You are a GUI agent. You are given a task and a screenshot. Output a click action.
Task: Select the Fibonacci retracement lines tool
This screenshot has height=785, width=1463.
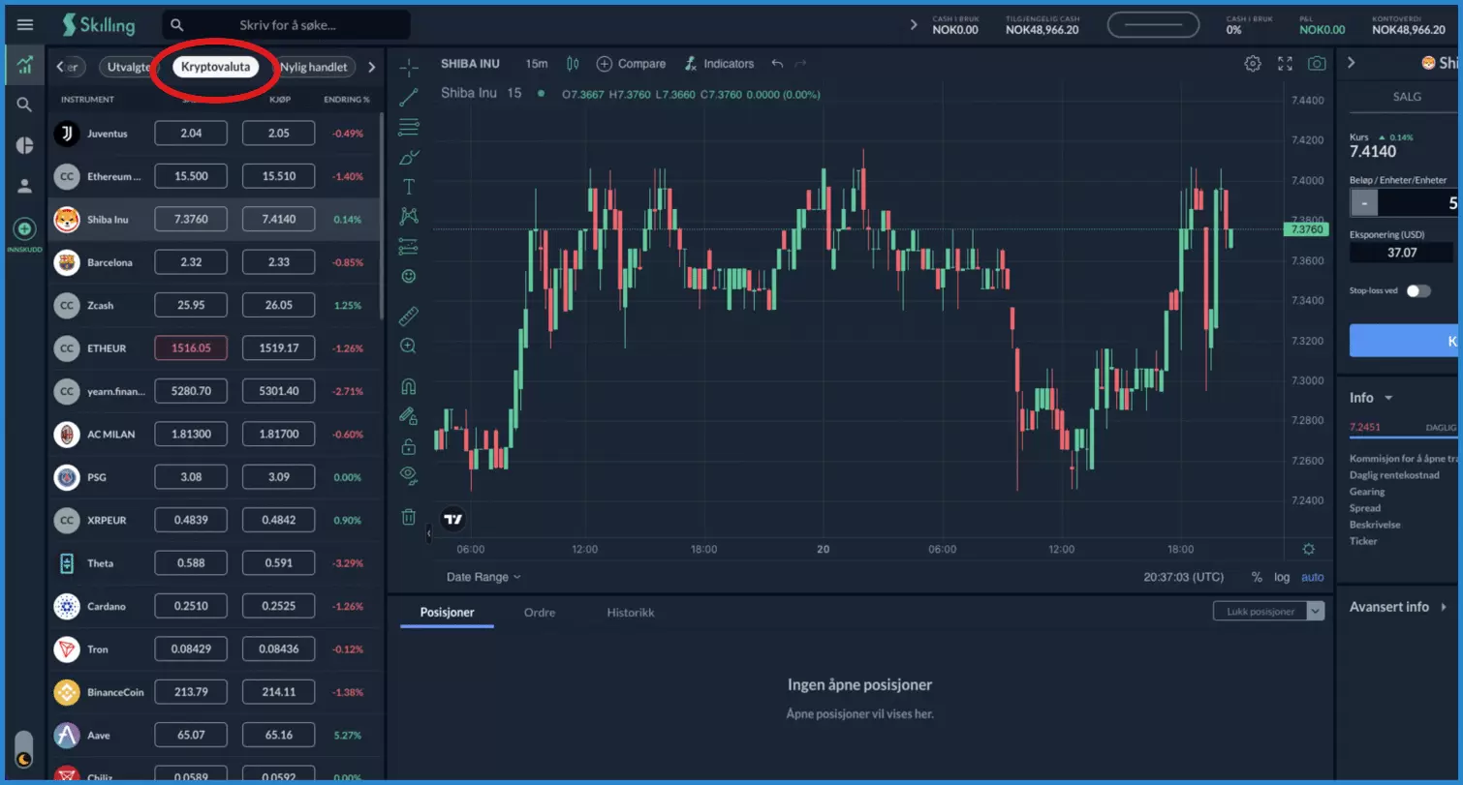(409, 127)
